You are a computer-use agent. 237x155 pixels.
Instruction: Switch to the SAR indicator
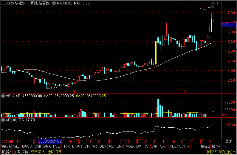[164, 146]
